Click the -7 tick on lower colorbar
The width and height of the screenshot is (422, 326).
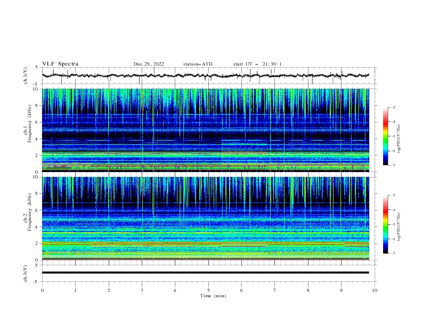pyautogui.click(x=393, y=254)
